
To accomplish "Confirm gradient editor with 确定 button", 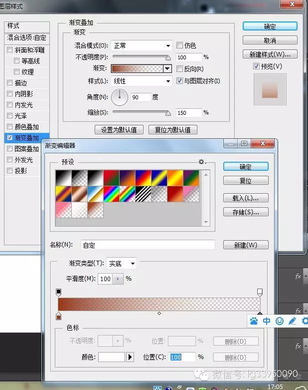I will click(246, 167).
